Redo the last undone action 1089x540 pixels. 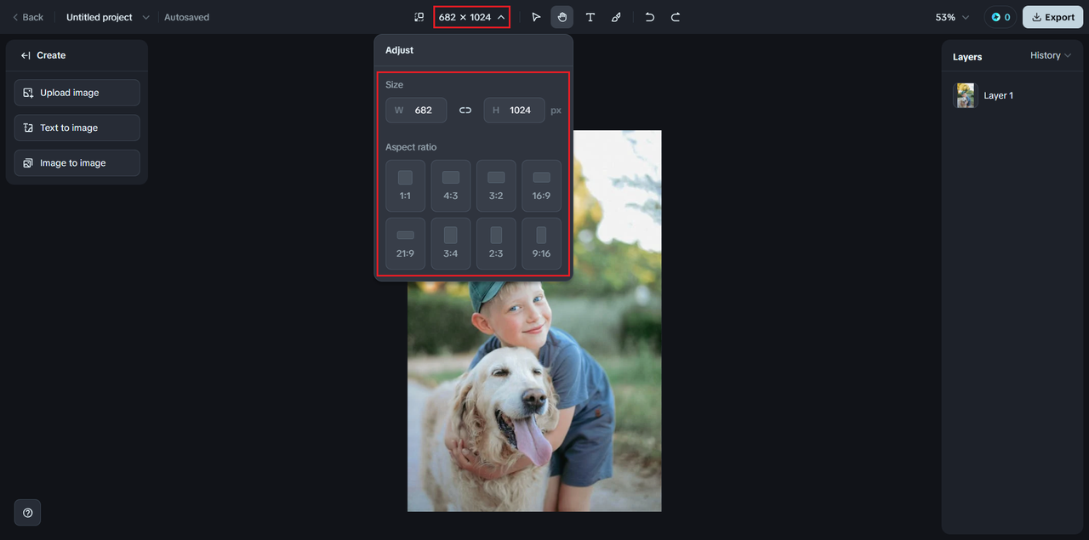point(676,17)
